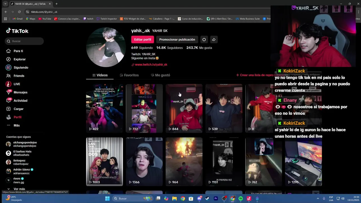Expand Ver más followed accounts
361x203 pixels.
coord(16,189)
